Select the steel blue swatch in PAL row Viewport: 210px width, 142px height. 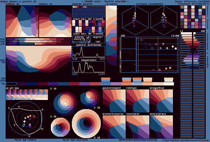pos(106,84)
